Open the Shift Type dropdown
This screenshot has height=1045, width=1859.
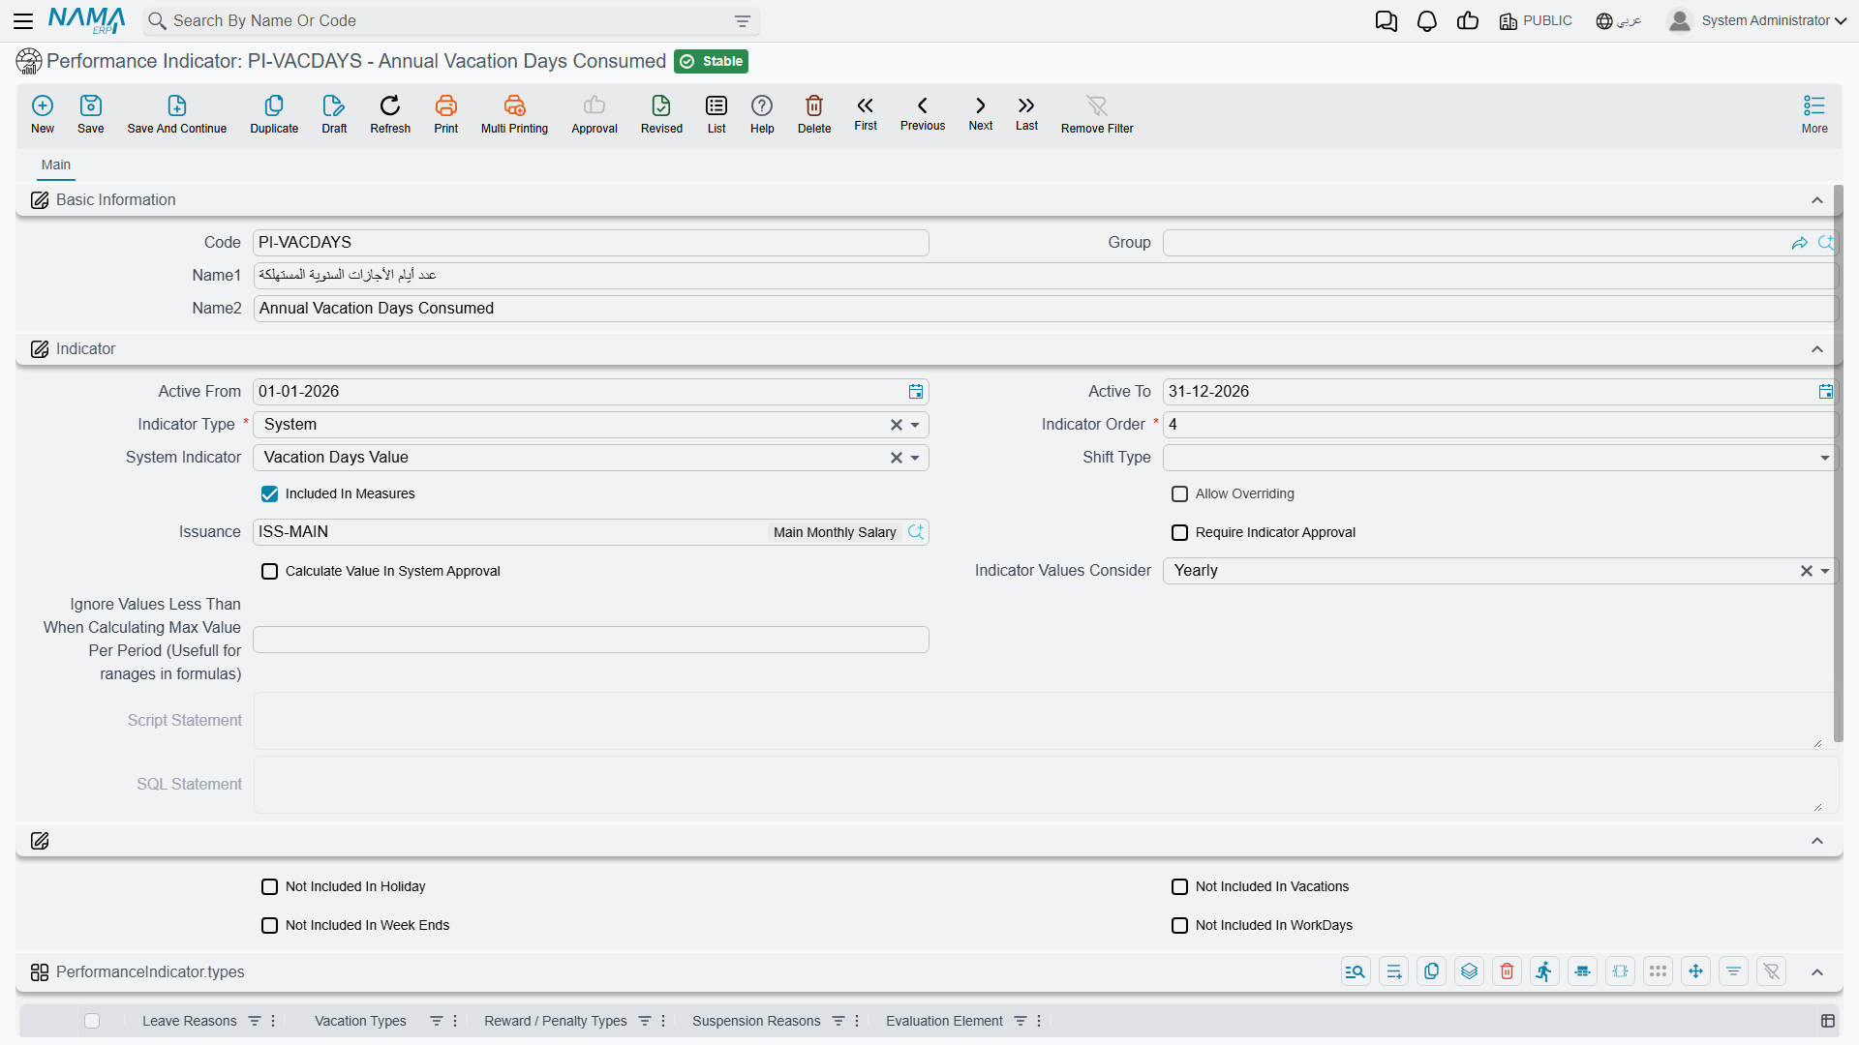coord(1500,458)
